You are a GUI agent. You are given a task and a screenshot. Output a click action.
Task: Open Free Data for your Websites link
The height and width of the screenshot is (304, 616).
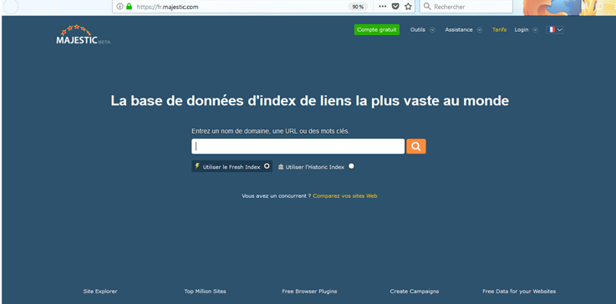pyautogui.click(x=519, y=291)
